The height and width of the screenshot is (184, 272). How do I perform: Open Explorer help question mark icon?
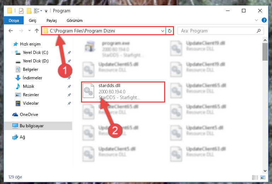[x=264, y=20]
